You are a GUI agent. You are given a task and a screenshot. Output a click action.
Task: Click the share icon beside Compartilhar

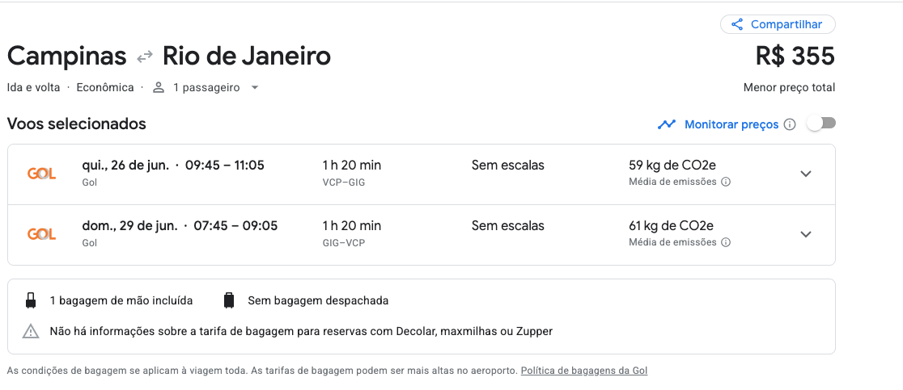(x=736, y=25)
